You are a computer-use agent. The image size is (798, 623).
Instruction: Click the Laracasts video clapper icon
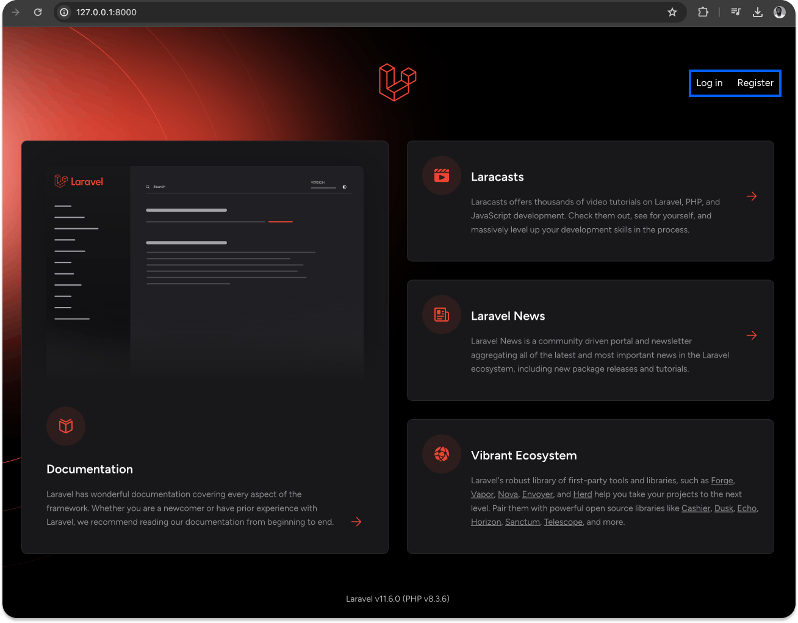tap(441, 176)
